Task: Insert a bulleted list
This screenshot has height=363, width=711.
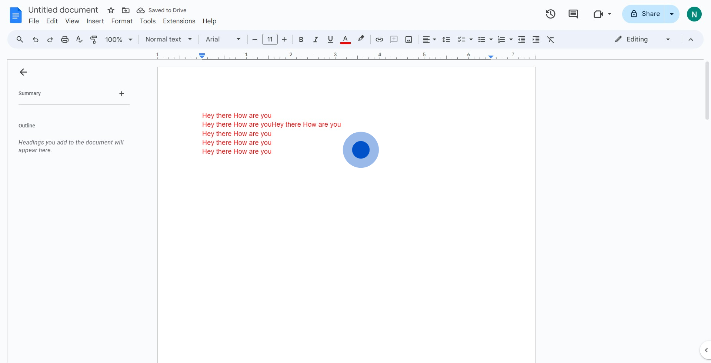Action: pyautogui.click(x=481, y=39)
